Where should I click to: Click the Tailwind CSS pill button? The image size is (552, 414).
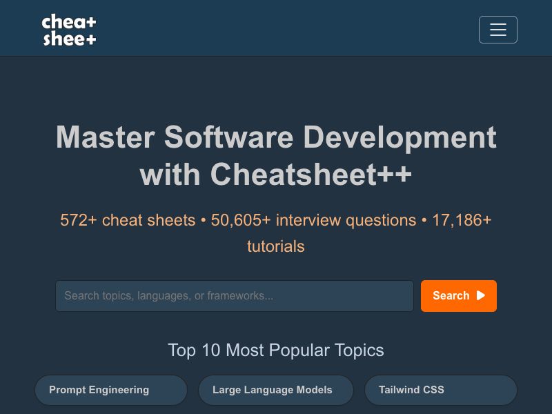pos(441,390)
